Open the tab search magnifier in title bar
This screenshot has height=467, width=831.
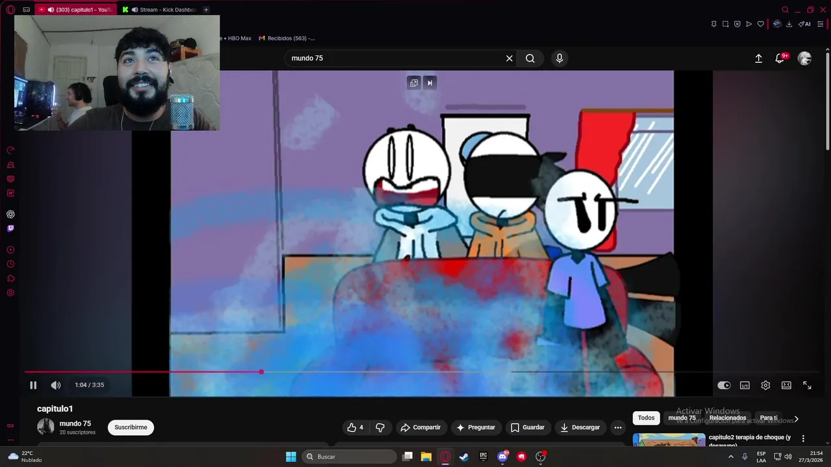coord(785,10)
